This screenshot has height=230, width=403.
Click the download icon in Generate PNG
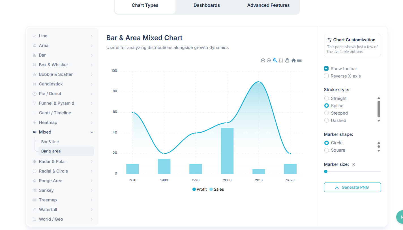point(337,187)
